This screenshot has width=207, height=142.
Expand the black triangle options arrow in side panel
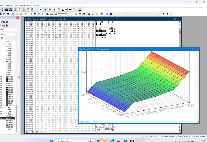(17, 38)
